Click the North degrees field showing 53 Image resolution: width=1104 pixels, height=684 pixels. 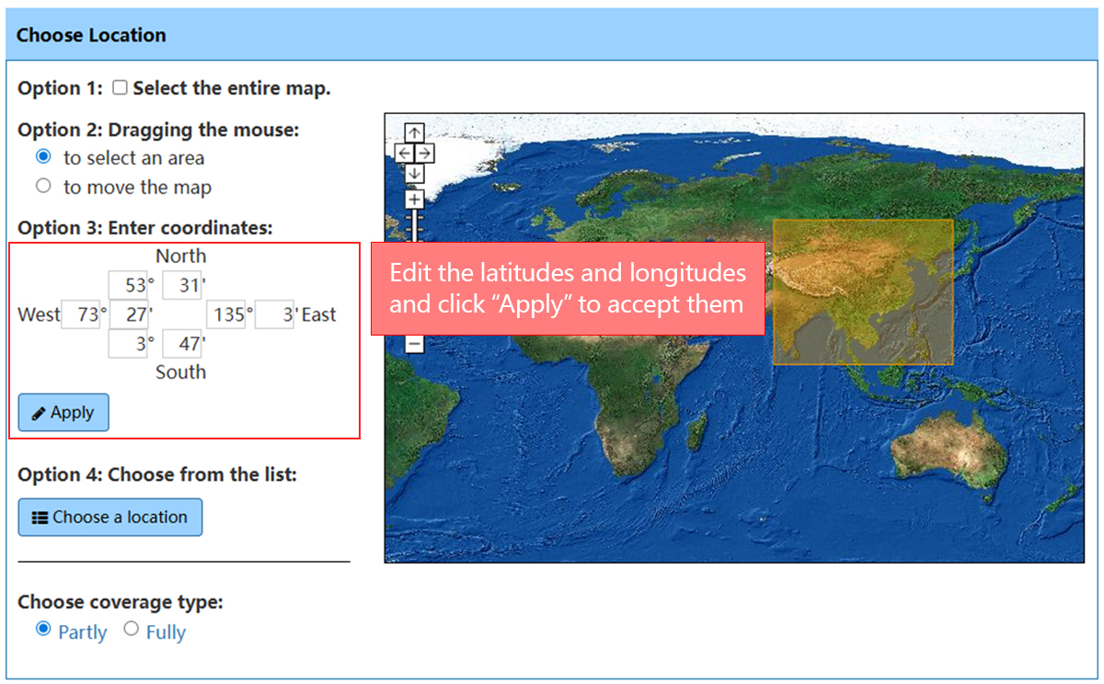[x=128, y=285]
